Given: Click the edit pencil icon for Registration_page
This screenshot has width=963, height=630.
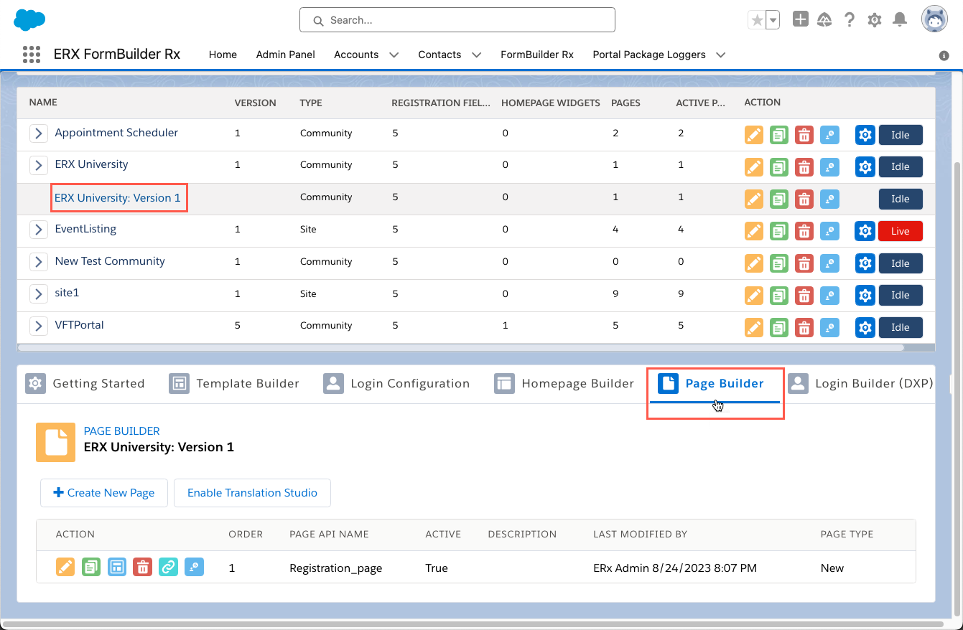Looking at the screenshot, I should click(65, 568).
